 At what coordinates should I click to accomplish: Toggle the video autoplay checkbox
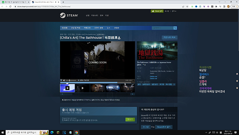pyautogui.click(x=79, y=80)
